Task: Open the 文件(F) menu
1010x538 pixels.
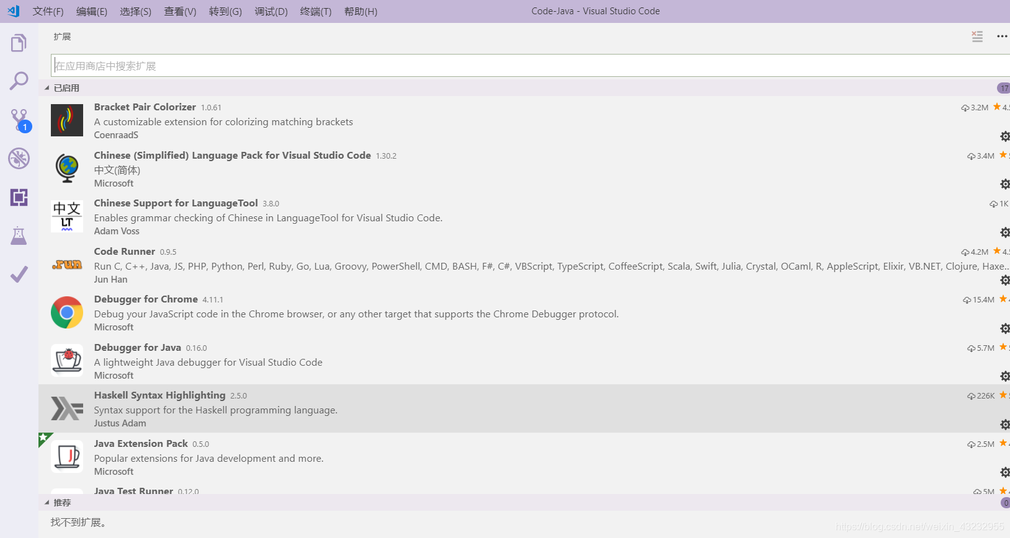Action: pyautogui.click(x=48, y=11)
